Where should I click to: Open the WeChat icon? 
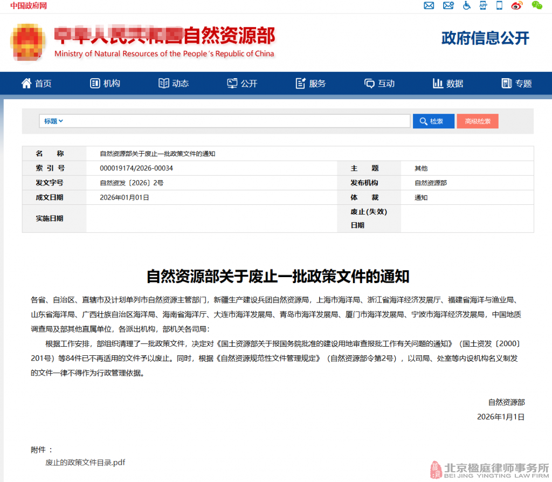tap(537, 5)
